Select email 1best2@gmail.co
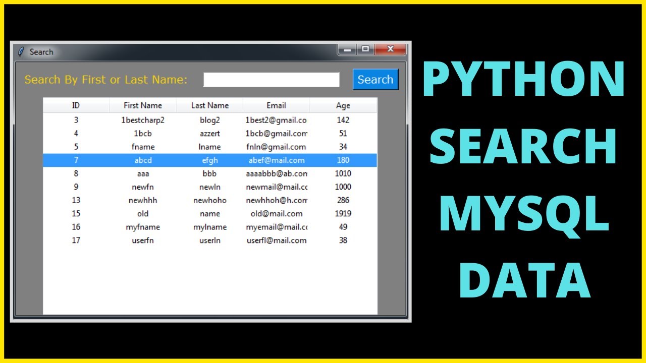The width and height of the screenshot is (646, 363). (276, 120)
